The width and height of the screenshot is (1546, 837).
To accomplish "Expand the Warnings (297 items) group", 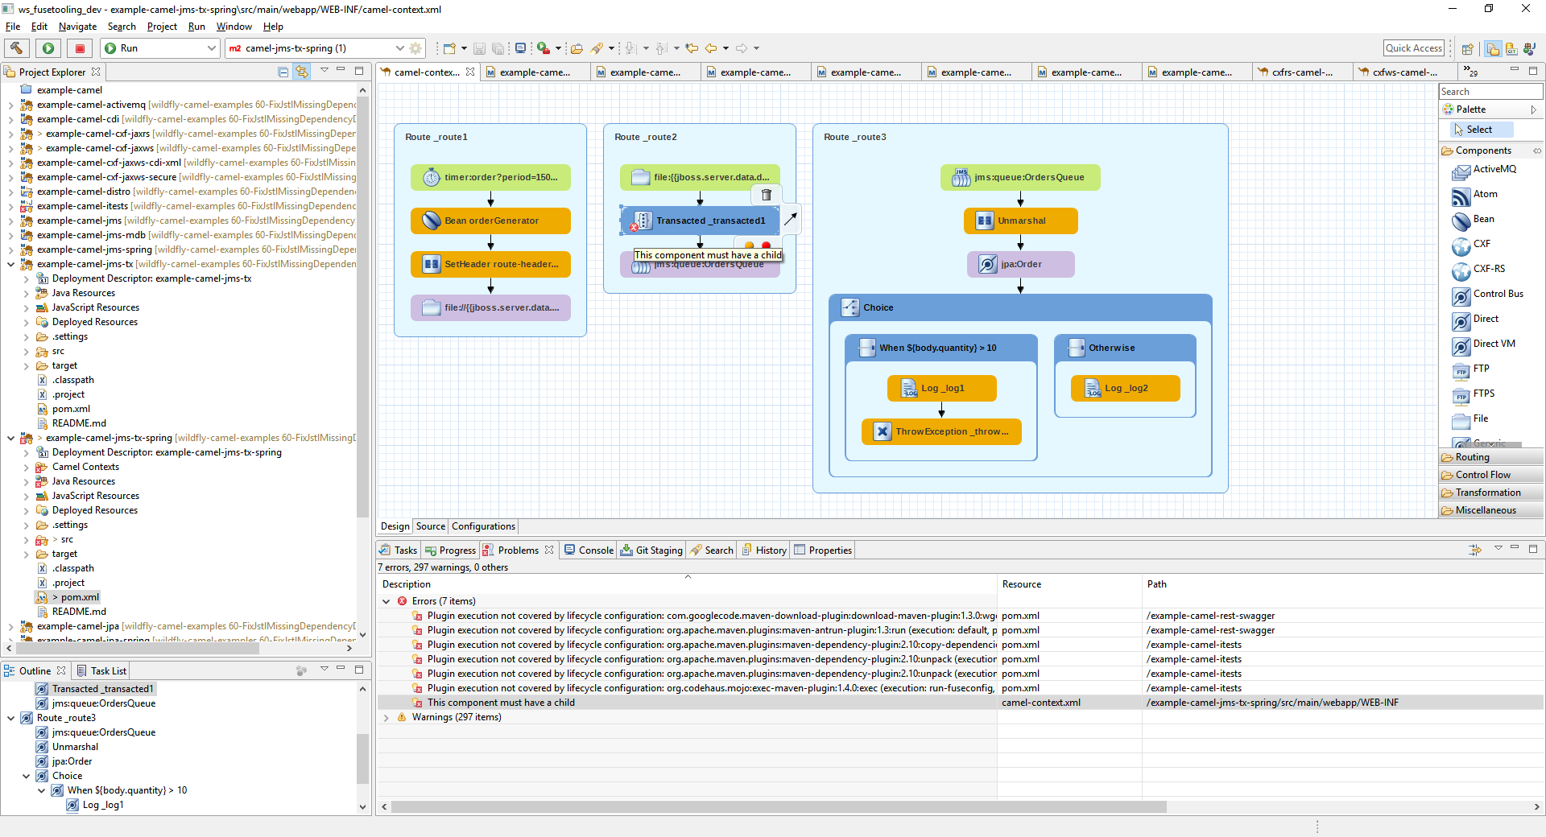I will 387,717.
